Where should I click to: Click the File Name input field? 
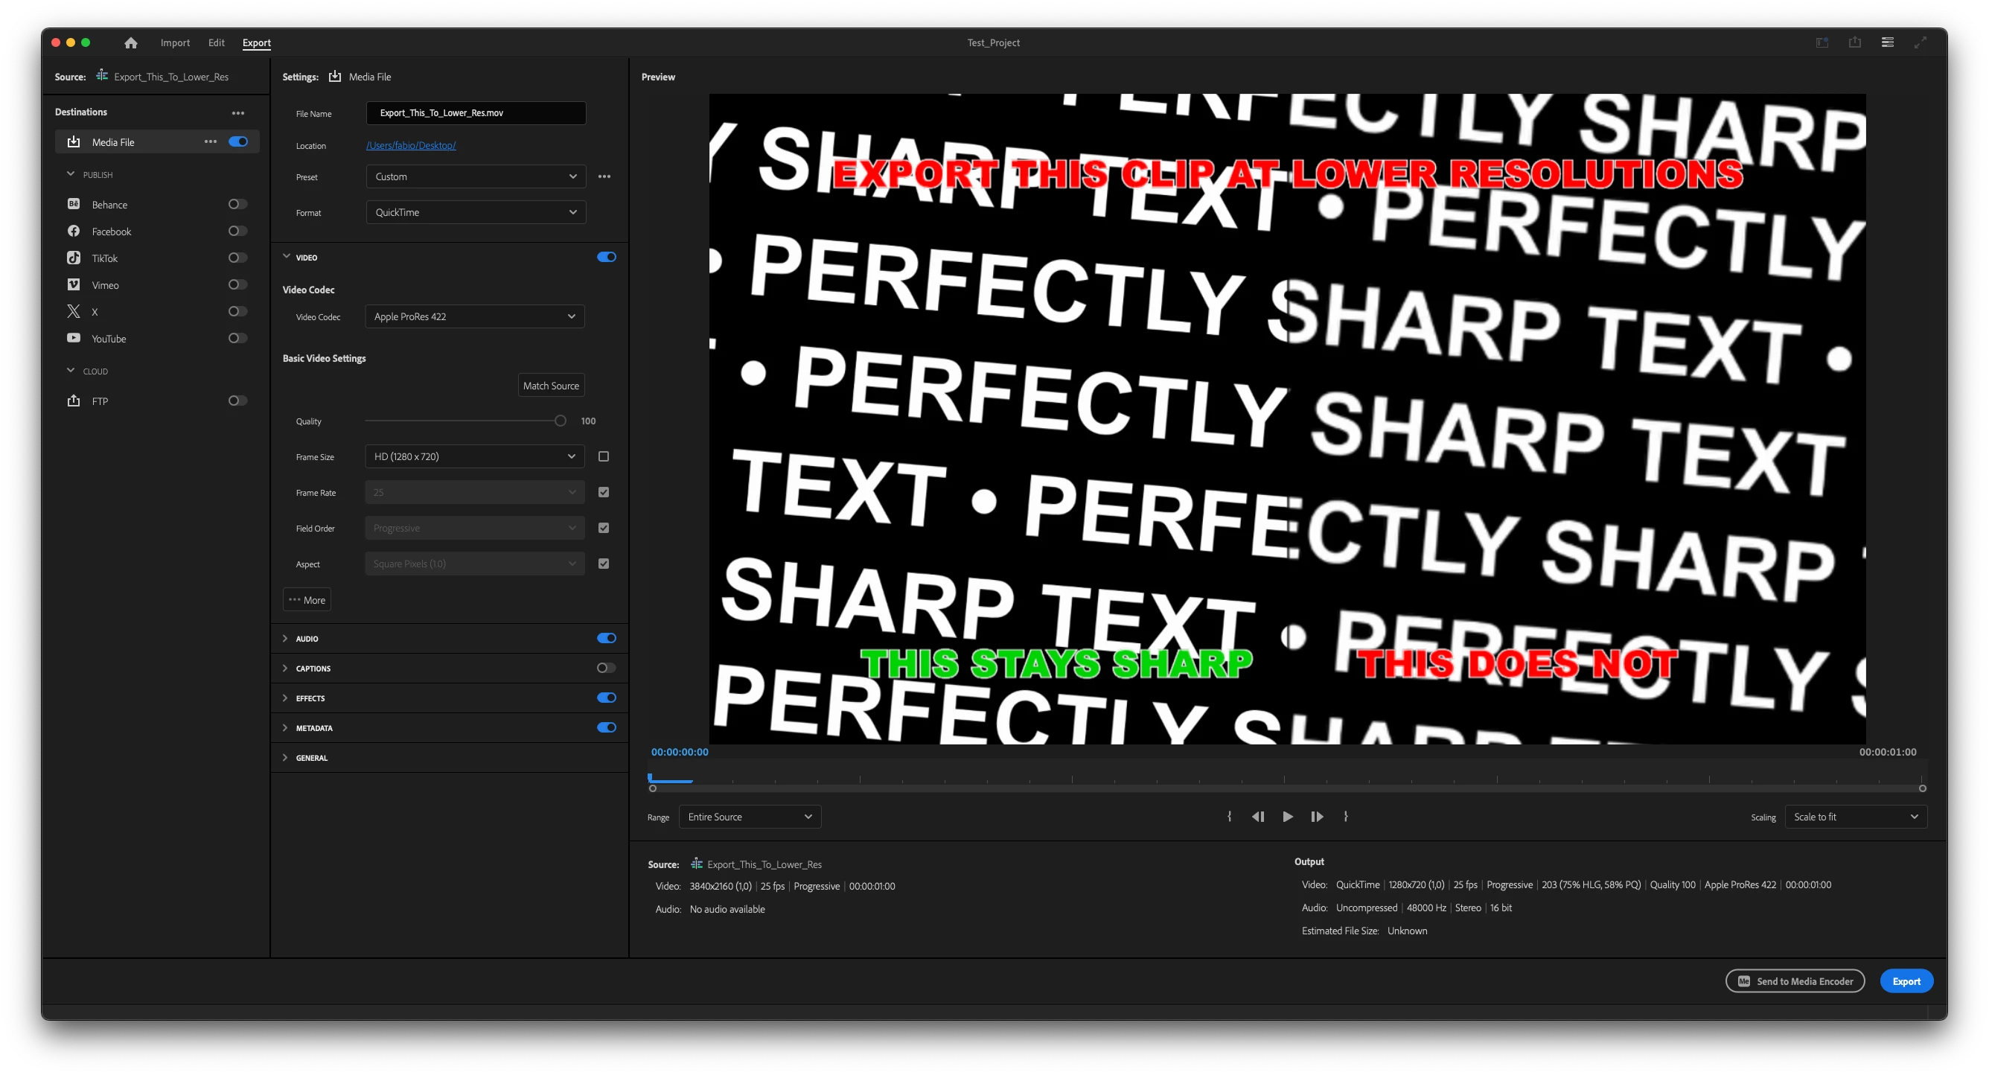[x=476, y=112]
